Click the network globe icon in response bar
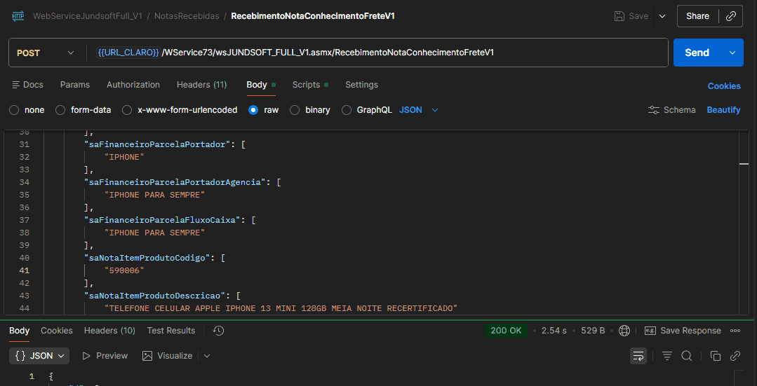 coord(624,331)
